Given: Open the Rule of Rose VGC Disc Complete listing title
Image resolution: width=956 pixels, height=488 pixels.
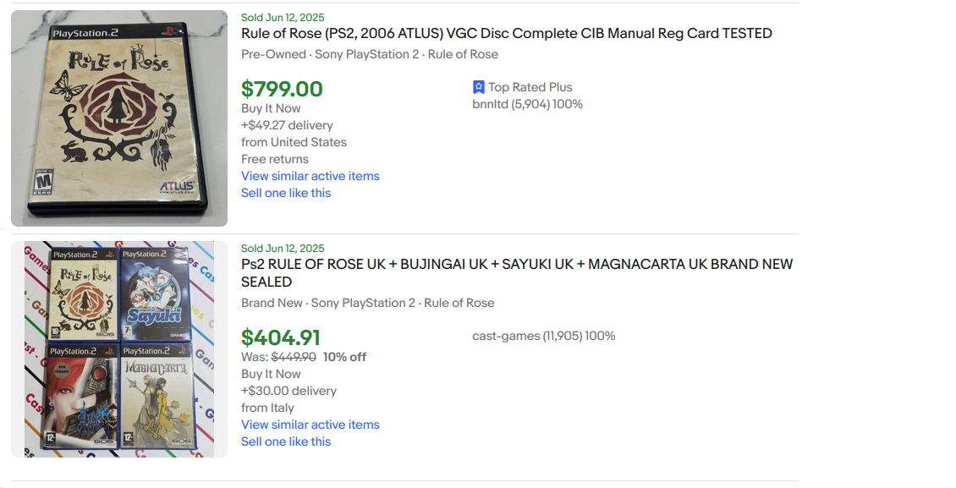Looking at the screenshot, I should click(x=506, y=34).
